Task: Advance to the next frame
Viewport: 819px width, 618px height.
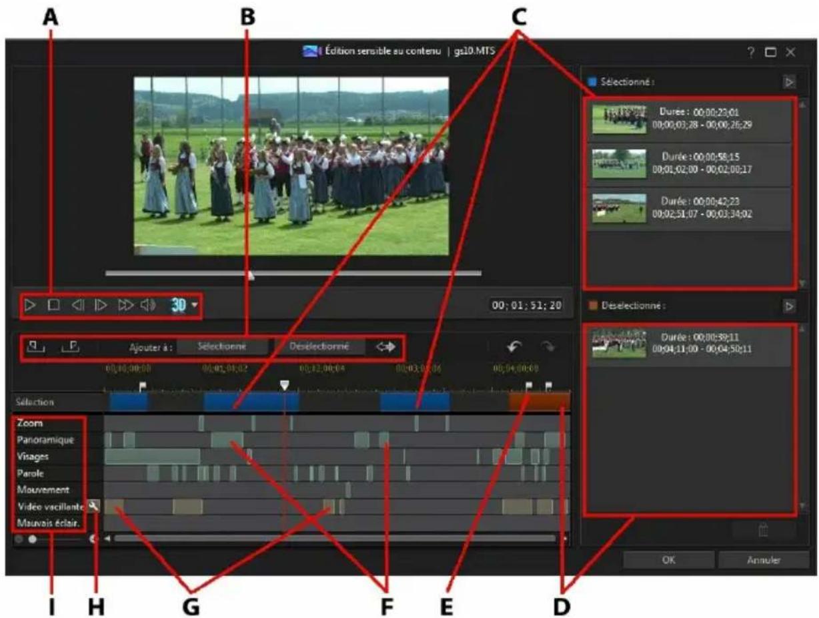Action: (x=101, y=306)
